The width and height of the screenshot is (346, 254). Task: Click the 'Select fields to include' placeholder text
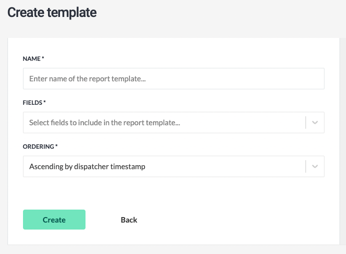(x=104, y=122)
